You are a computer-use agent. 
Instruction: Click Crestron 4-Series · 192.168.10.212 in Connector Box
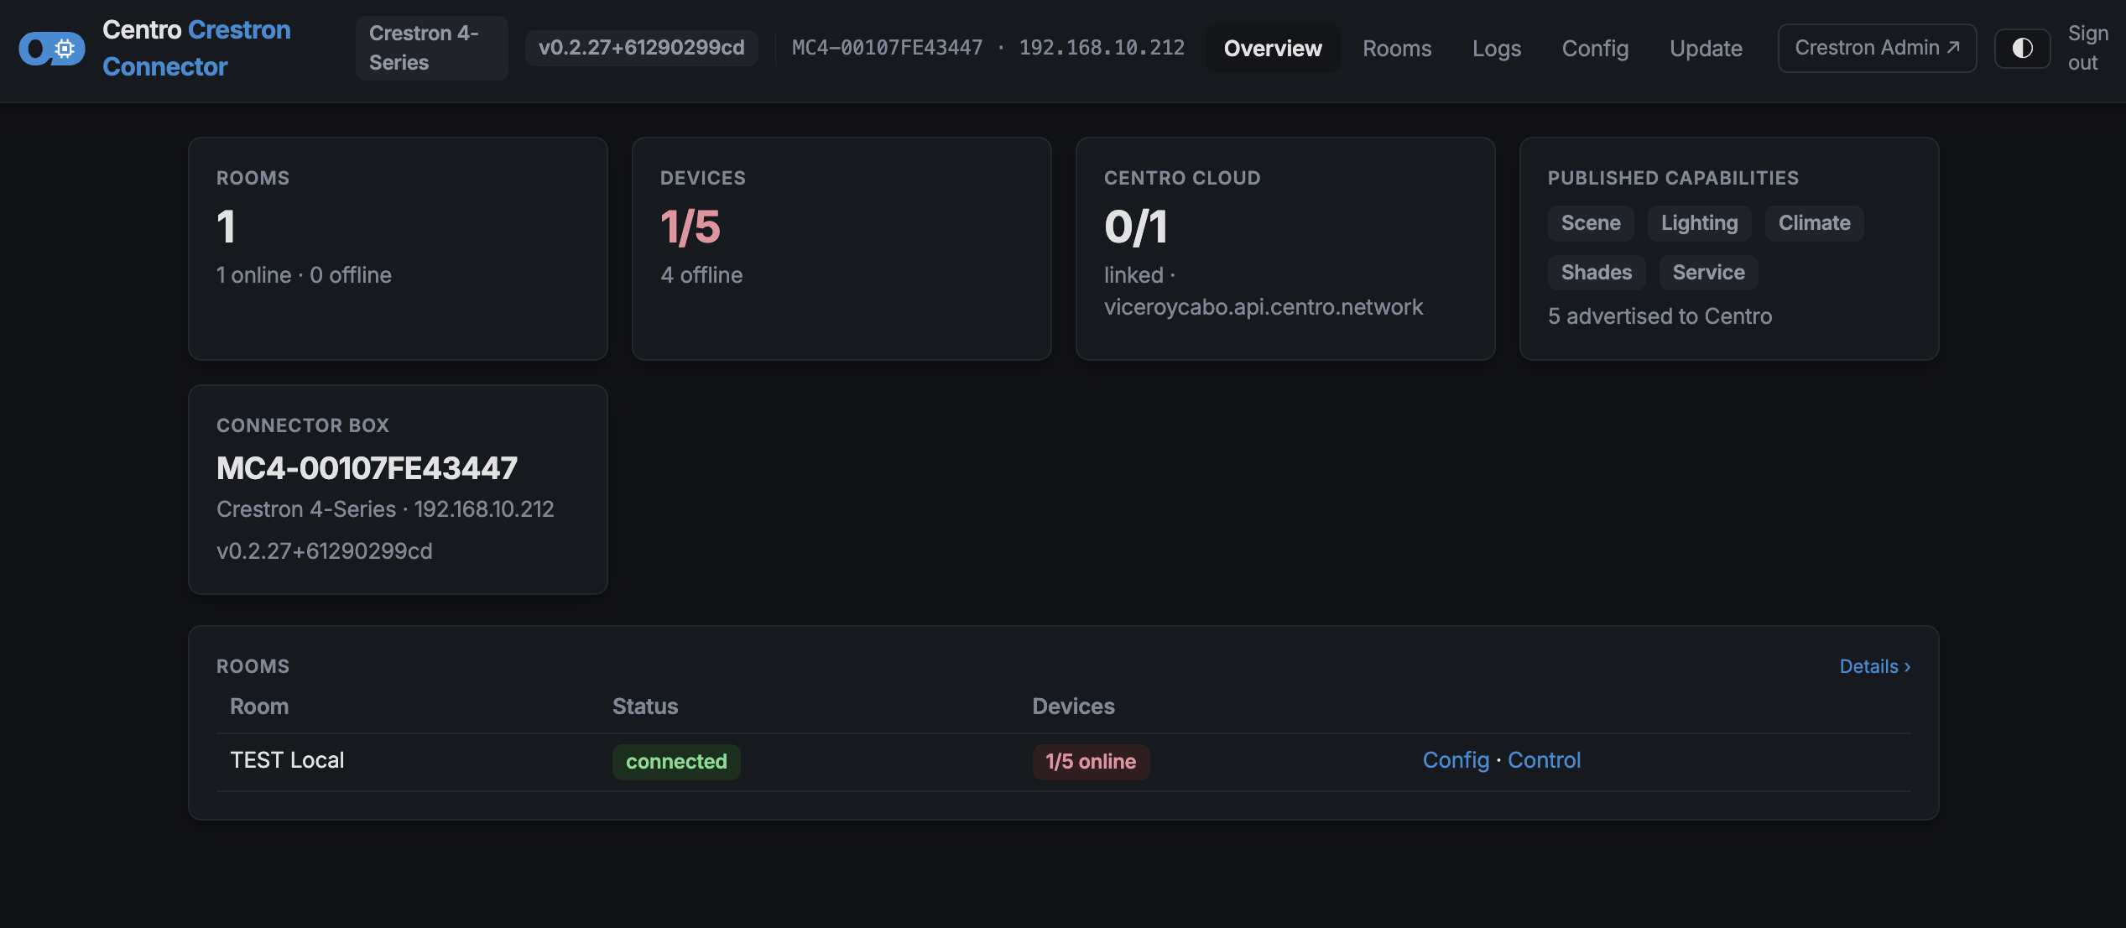click(x=385, y=509)
